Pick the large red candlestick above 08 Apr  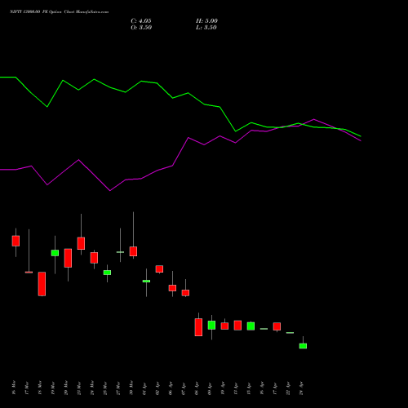198,327
